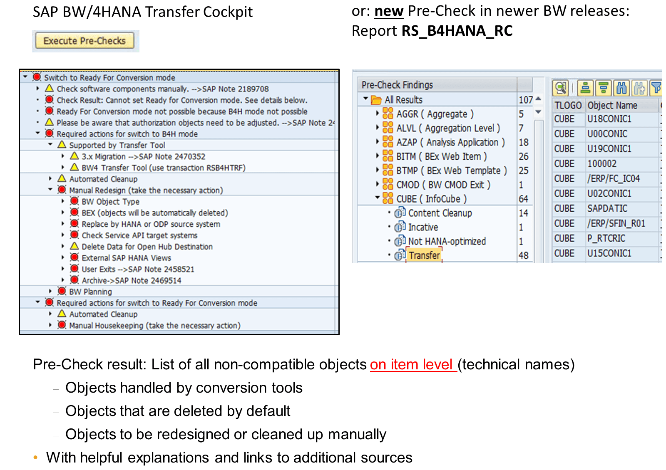The width and height of the screenshot is (666, 470).
Task: Click the Object Name column header
Action: [x=622, y=105]
